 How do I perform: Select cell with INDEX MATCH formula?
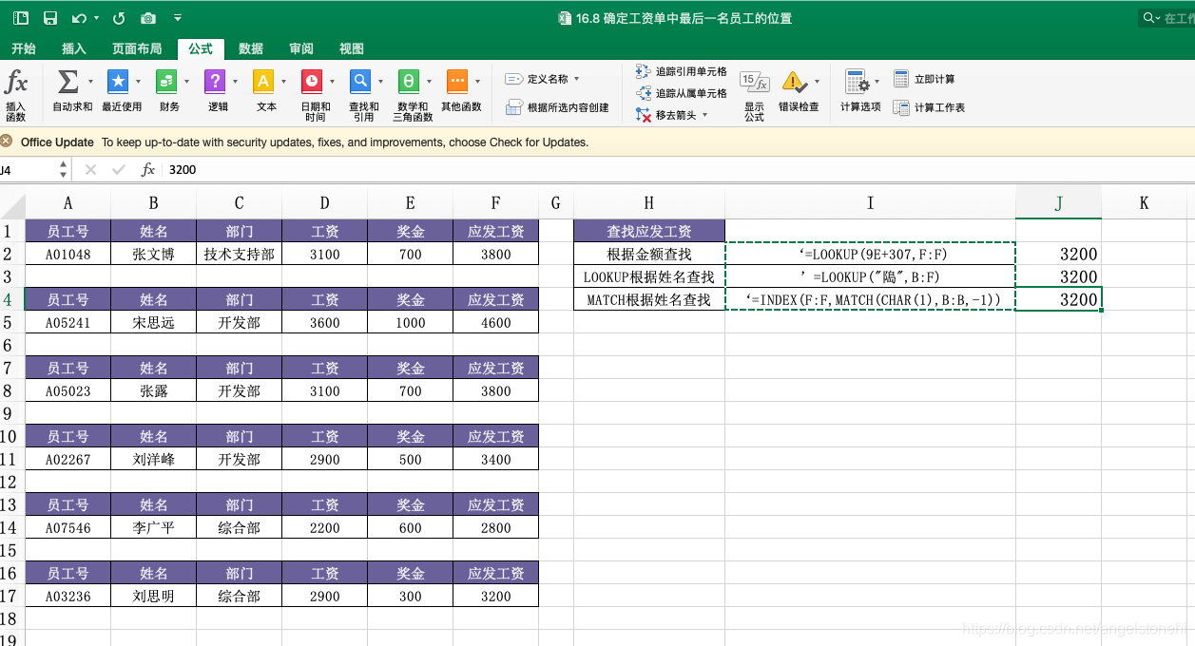pyautogui.click(x=870, y=299)
